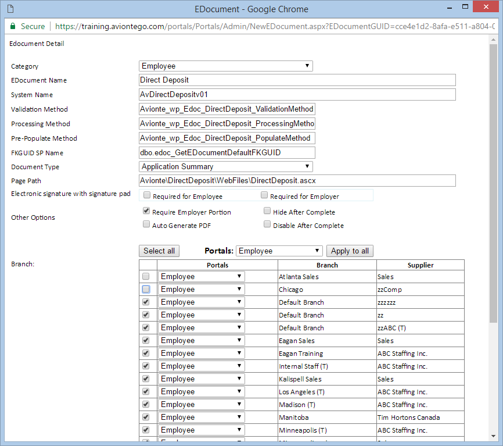
Task: Click the scrollbar down arrow
Action: [493, 436]
